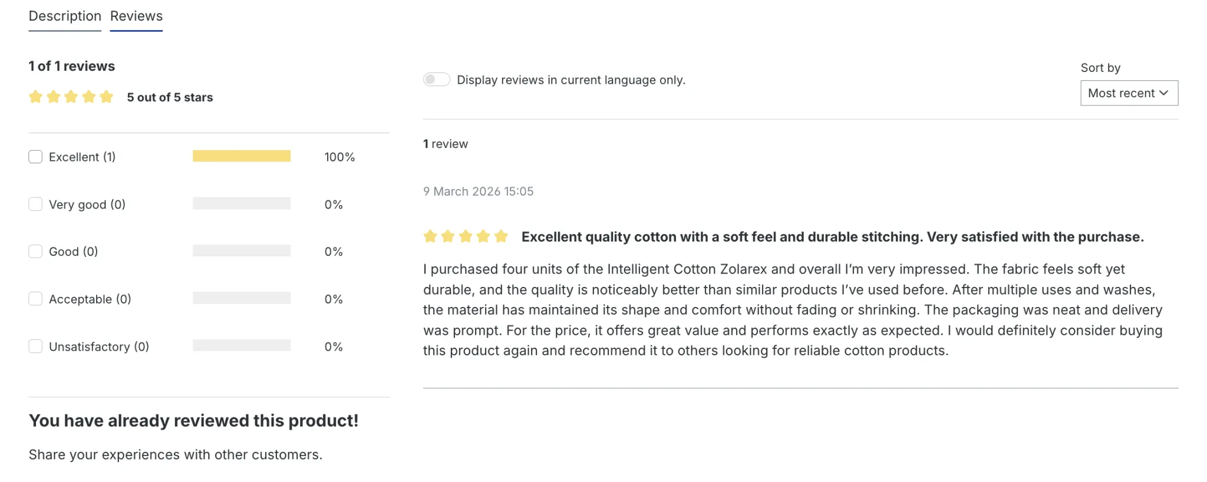Click fifth star of the overall rating summary
1207x482 pixels.
[106, 97]
